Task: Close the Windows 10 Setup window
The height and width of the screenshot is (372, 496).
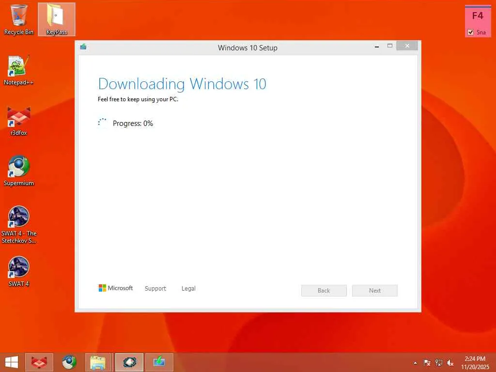Action: 407,46
